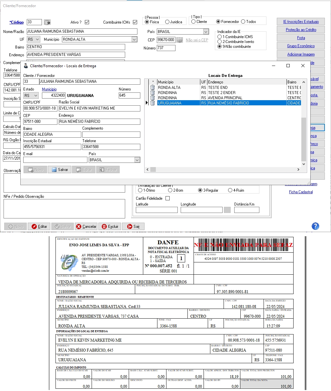Click trash icon for the URUGUAIANA row
Screen dimensions: 331x391
pyautogui.click(x=153, y=103)
